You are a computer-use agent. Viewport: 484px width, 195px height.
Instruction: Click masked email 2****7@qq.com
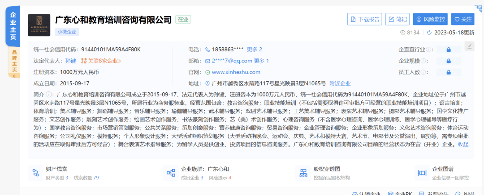pos(232,61)
